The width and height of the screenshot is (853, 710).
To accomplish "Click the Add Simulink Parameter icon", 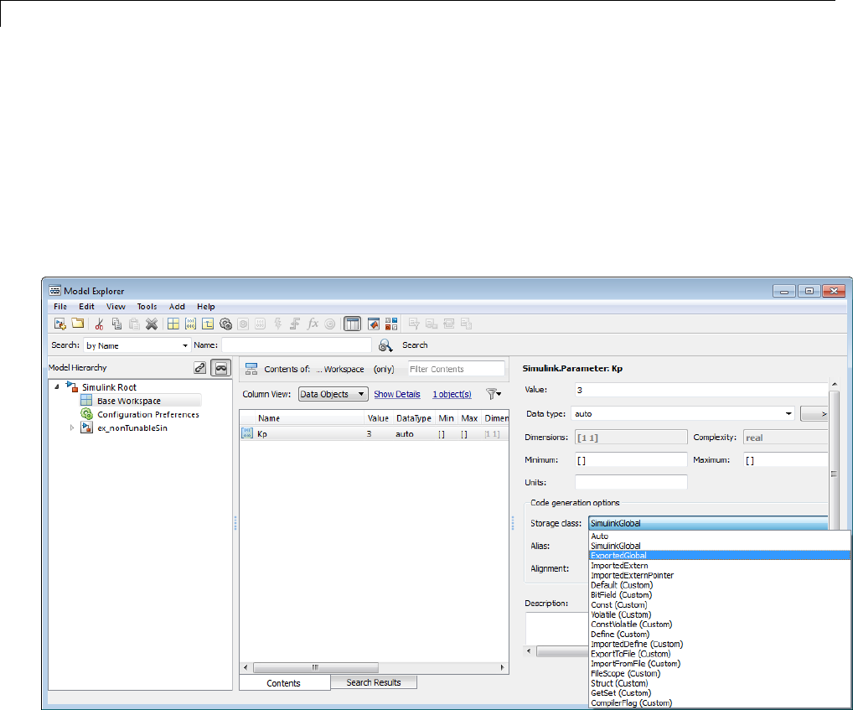I will pos(190,324).
